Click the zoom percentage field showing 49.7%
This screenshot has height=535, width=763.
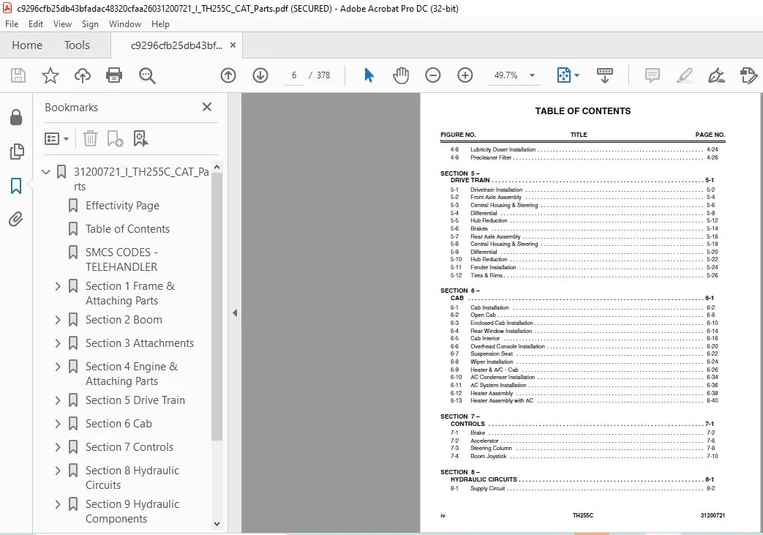(x=505, y=75)
